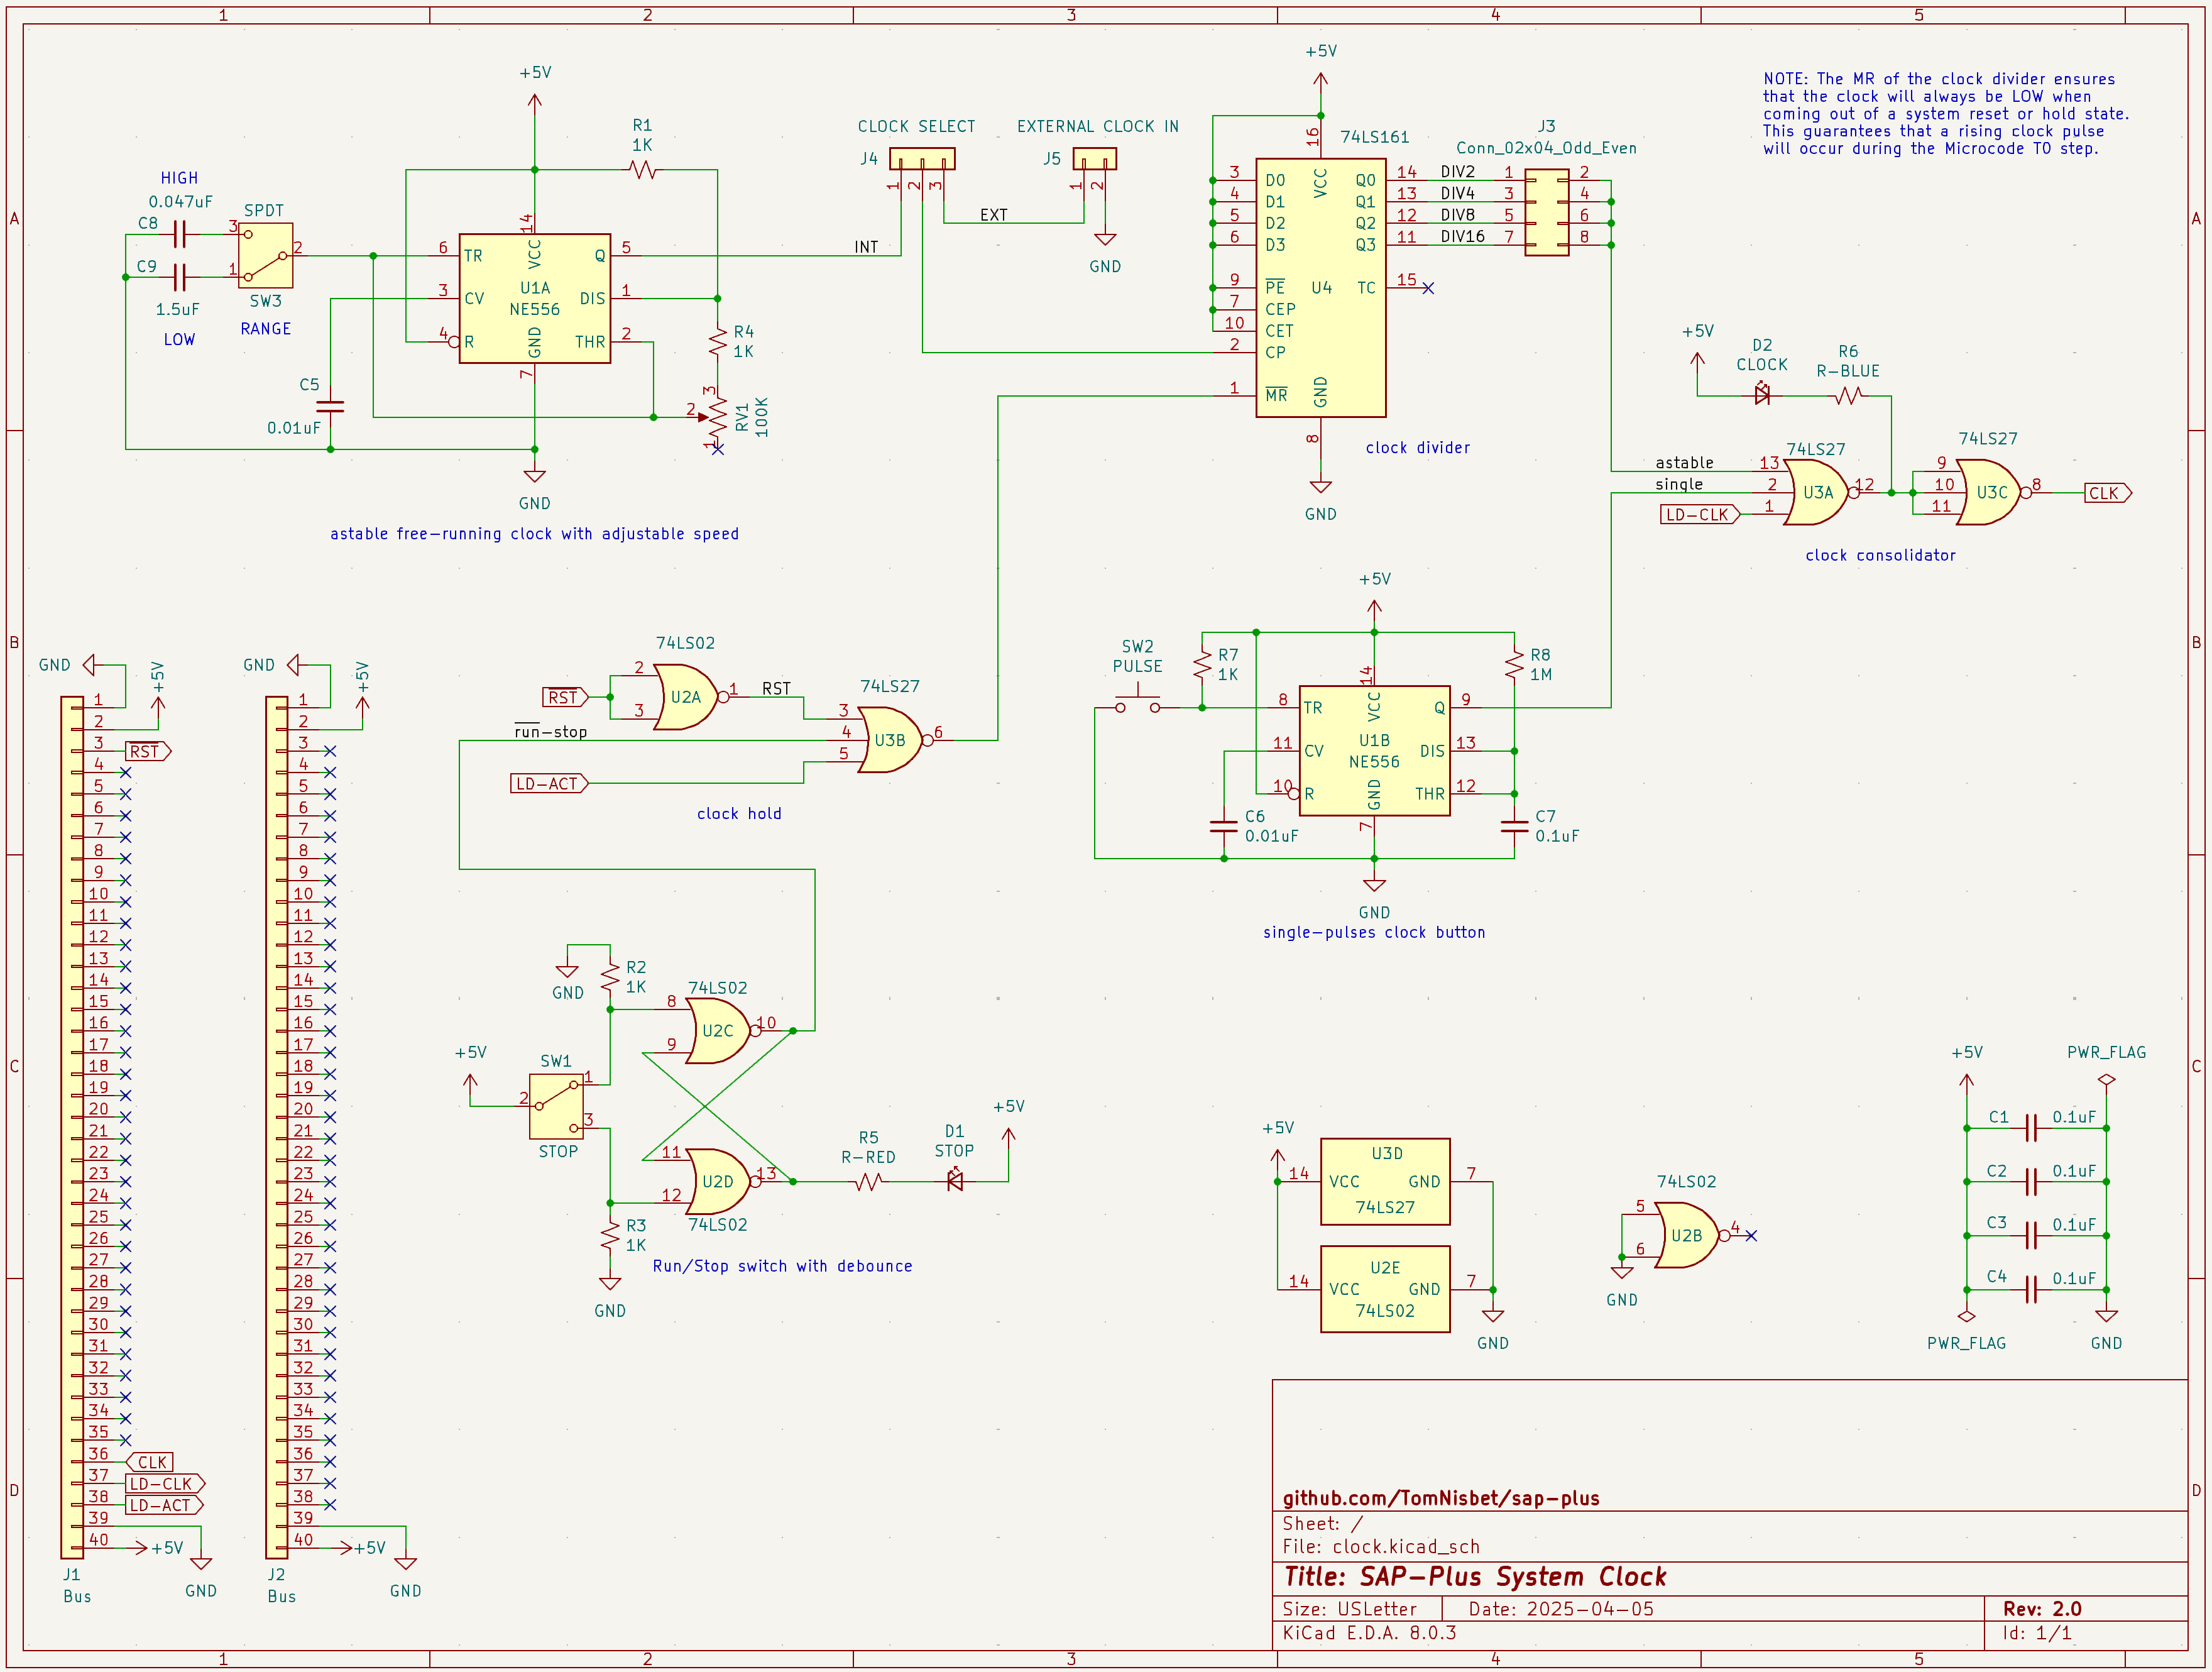Select the 'astable free-running clock' caption
Viewport: 2212px width, 1672px height.
click(534, 534)
